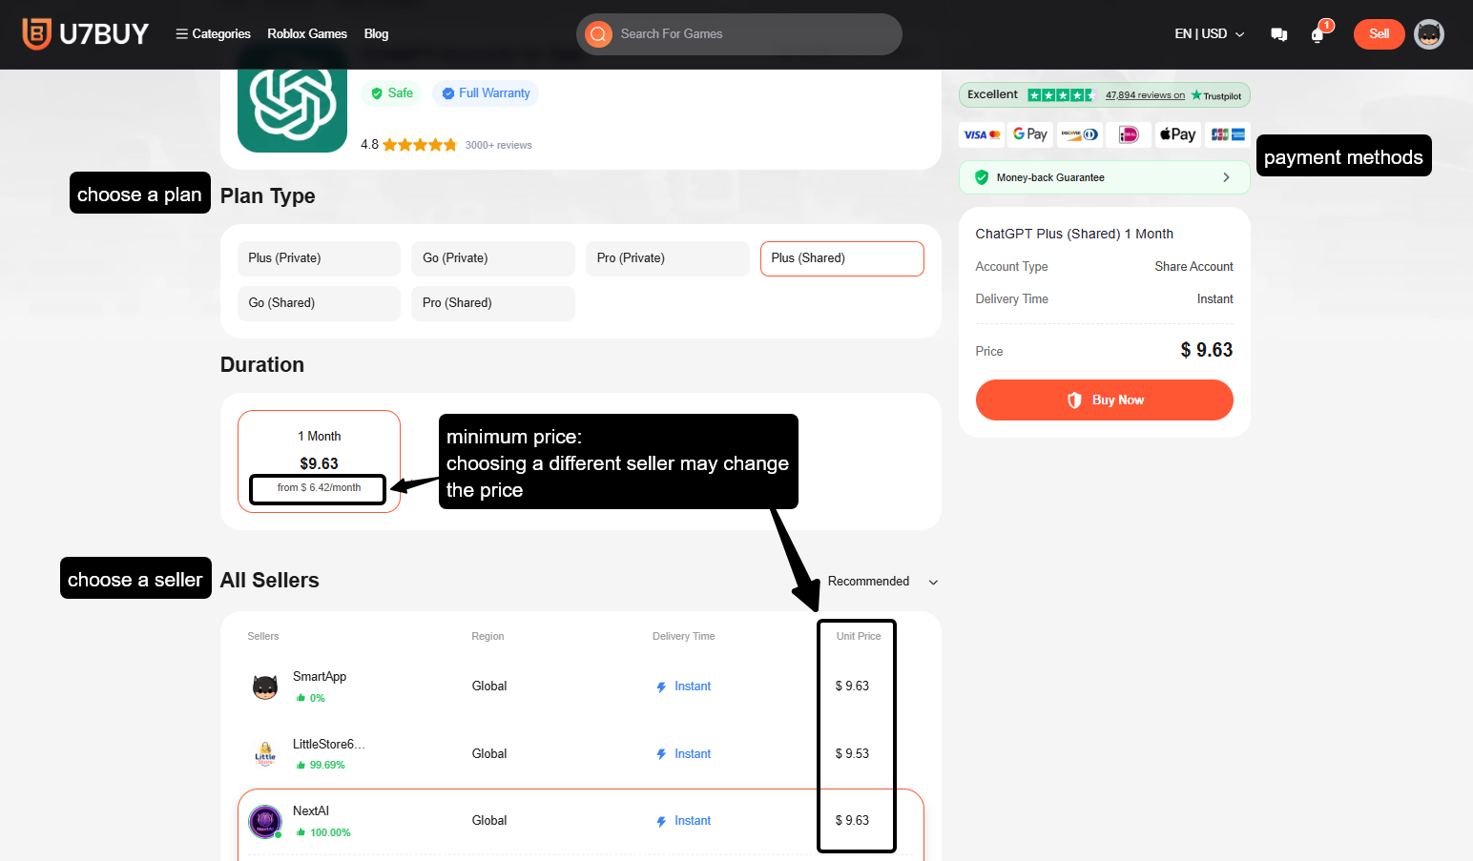Select the SmartApp seller row
This screenshot has width=1473, height=861.
pyautogui.click(x=580, y=687)
